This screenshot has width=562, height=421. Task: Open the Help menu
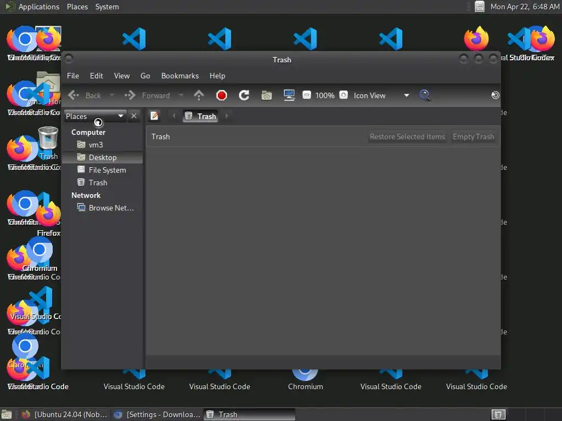pos(217,76)
